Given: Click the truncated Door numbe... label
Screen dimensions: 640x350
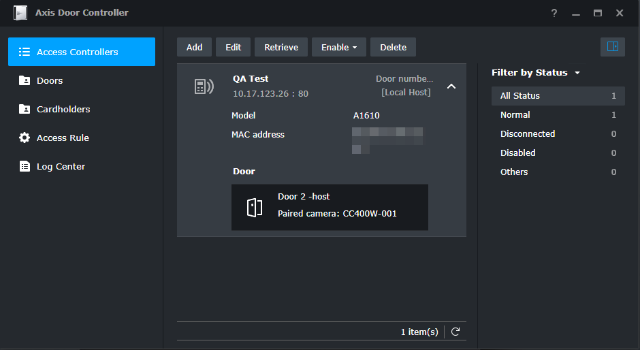Looking at the screenshot, I should [404, 79].
